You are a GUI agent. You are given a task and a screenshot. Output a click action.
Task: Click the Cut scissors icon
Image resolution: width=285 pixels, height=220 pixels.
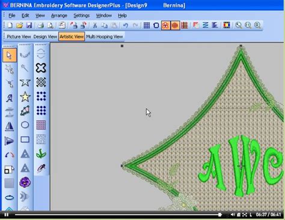(x=94, y=25)
